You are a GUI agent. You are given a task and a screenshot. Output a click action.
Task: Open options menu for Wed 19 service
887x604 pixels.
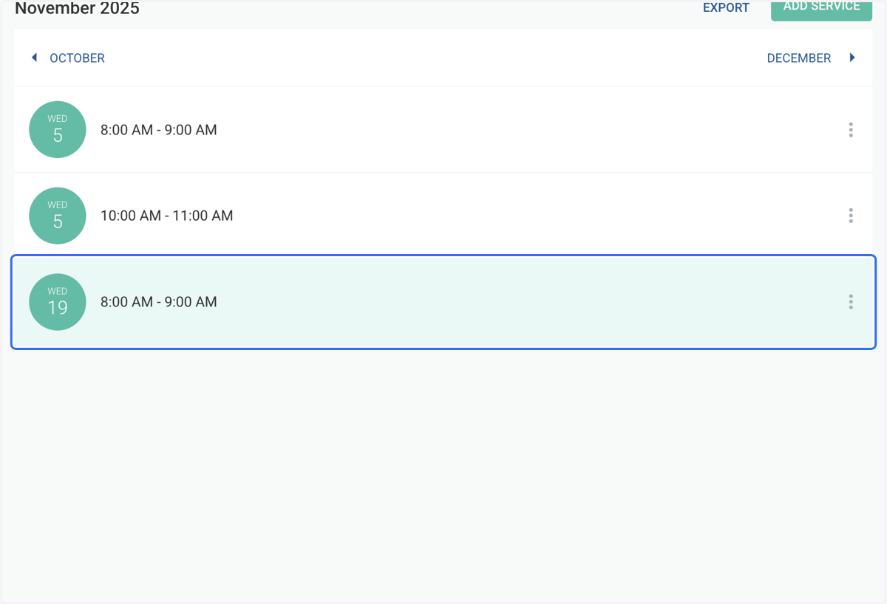851,302
